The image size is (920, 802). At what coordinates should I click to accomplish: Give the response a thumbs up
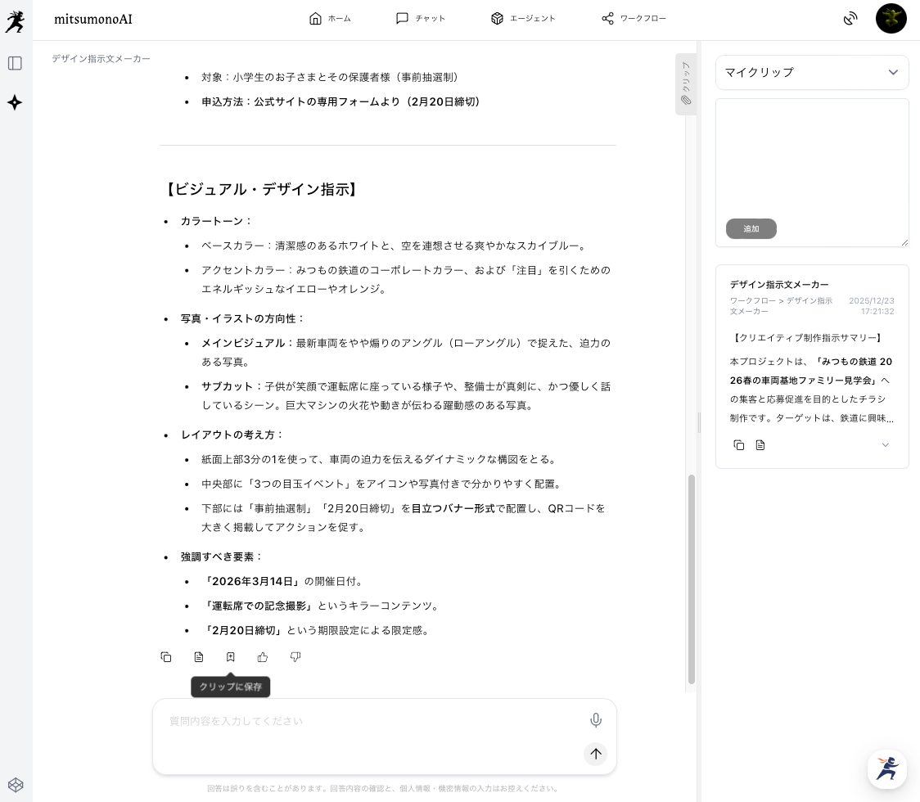(x=263, y=657)
